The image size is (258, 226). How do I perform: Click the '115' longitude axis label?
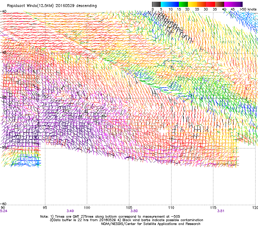click(213, 208)
